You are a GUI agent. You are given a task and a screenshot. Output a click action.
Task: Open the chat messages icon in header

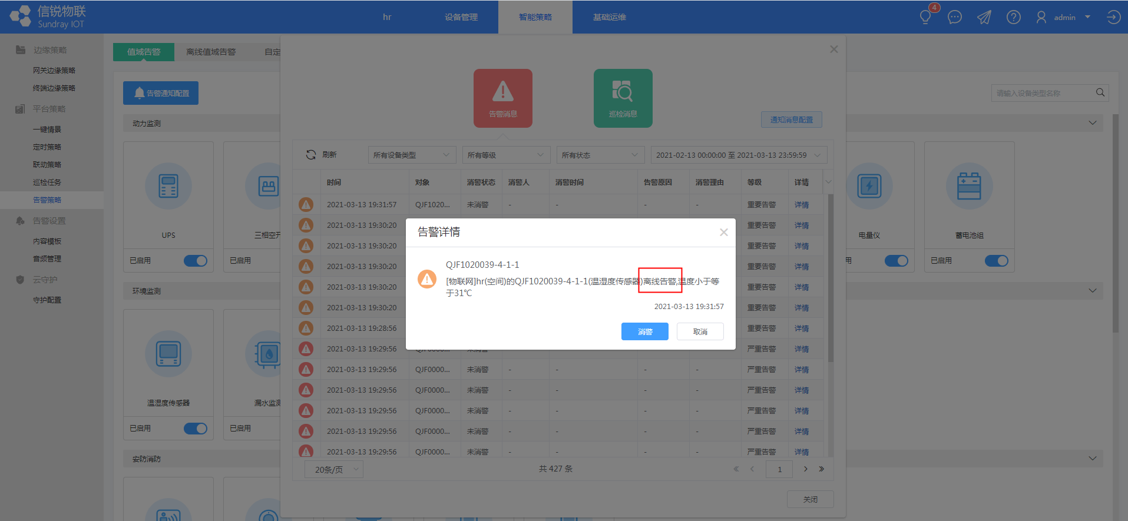(x=955, y=17)
